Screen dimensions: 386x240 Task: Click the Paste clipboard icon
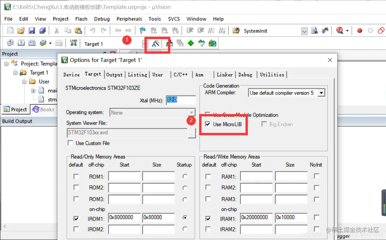78,30
